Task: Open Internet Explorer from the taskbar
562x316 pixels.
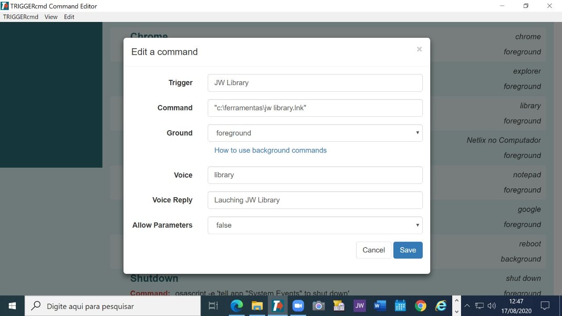Action: point(441,306)
